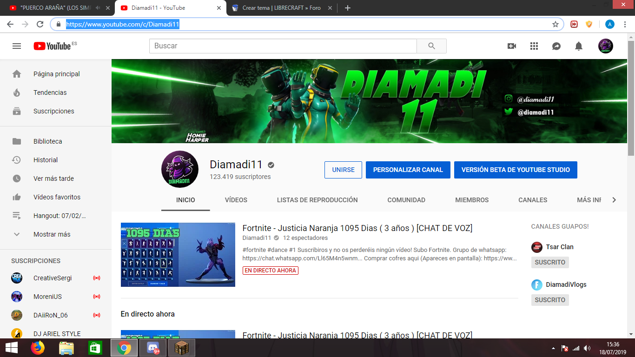Image resolution: width=635 pixels, height=357 pixels.
Task: Click the Buscar search field
Action: click(x=283, y=46)
